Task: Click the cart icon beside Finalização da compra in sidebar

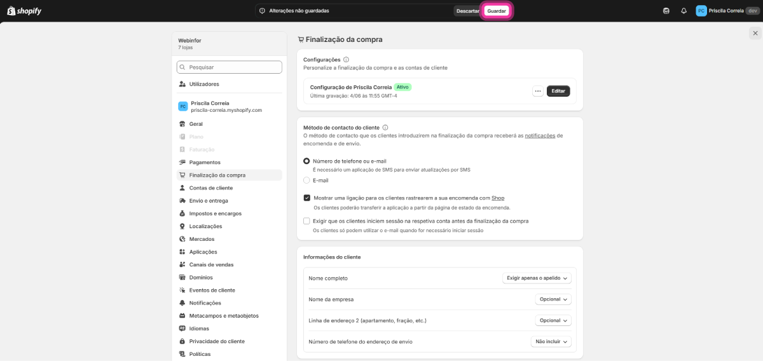Action: click(x=182, y=175)
